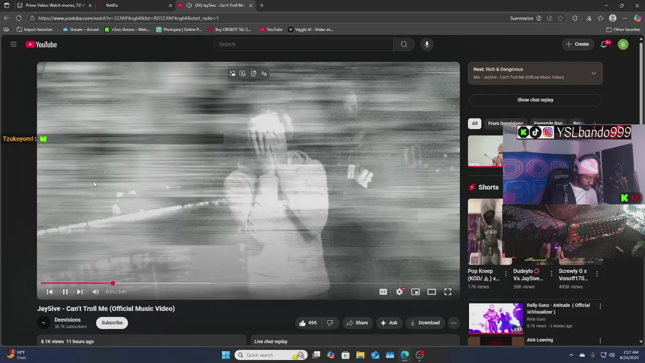Mute the video player volume

96,292
